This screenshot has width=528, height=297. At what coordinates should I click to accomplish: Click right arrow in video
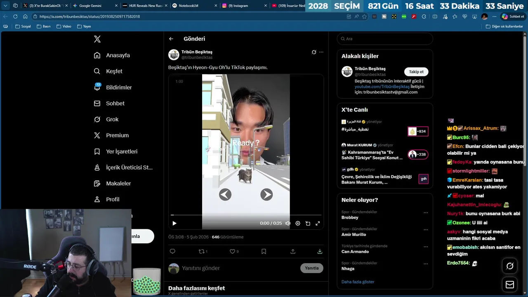click(266, 194)
